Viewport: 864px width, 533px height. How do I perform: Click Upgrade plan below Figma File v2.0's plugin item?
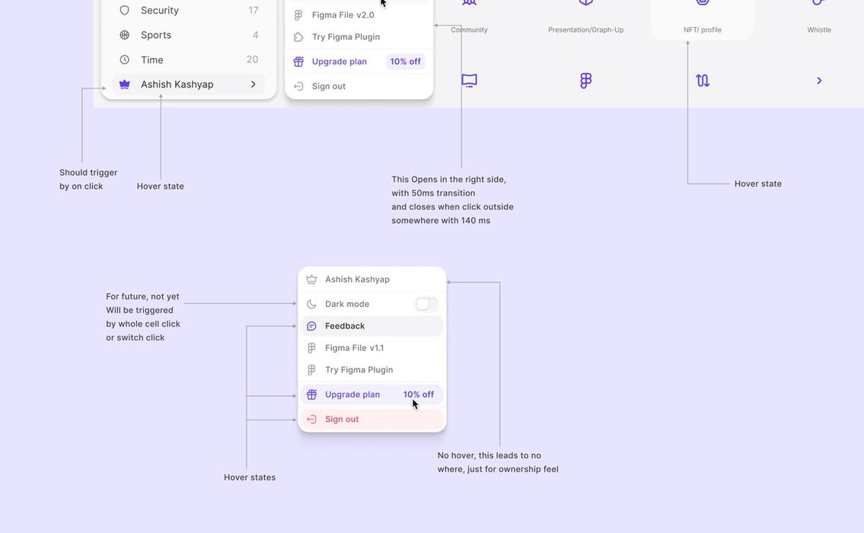coord(340,62)
